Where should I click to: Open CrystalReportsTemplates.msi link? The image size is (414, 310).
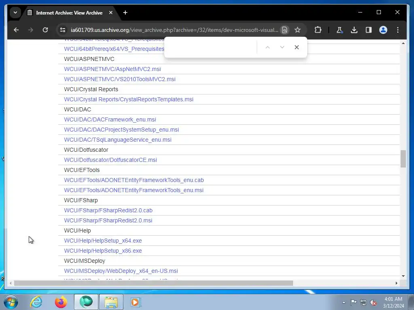point(129,99)
